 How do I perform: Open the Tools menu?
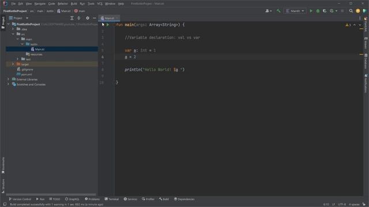pyautogui.click(x=91, y=4)
